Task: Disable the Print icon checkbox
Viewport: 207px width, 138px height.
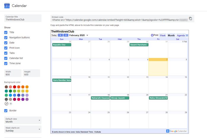Action: pos(6,48)
